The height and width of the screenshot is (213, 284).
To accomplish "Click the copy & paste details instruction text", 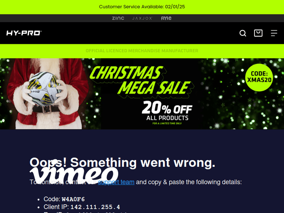I will coord(189,182).
